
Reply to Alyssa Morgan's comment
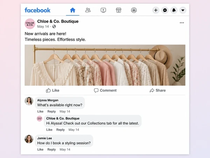pos(51,112)
